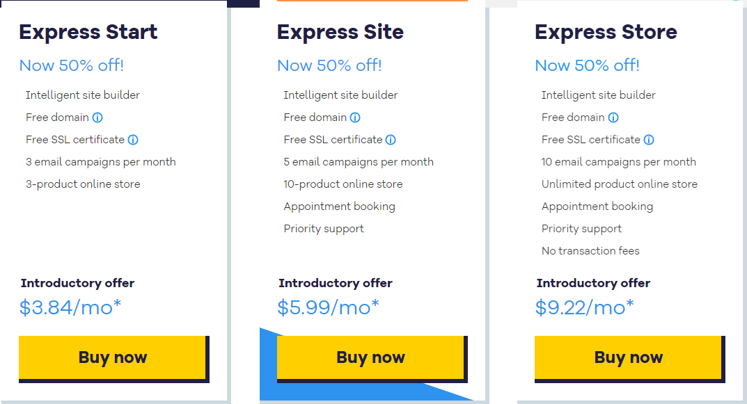Open SSL certificate info icon in Express Site
The width and height of the screenshot is (747, 404).
[391, 140]
